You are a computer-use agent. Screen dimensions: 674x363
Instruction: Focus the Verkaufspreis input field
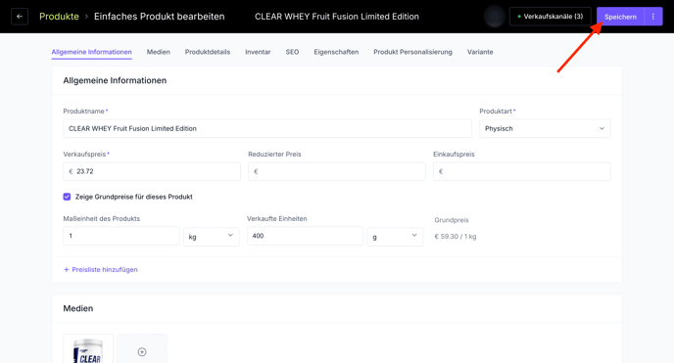pos(152,171)
